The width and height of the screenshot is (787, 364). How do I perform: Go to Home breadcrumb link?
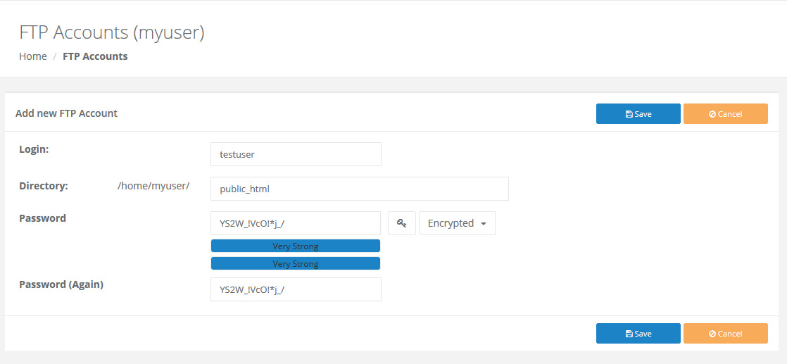point(33,56)
